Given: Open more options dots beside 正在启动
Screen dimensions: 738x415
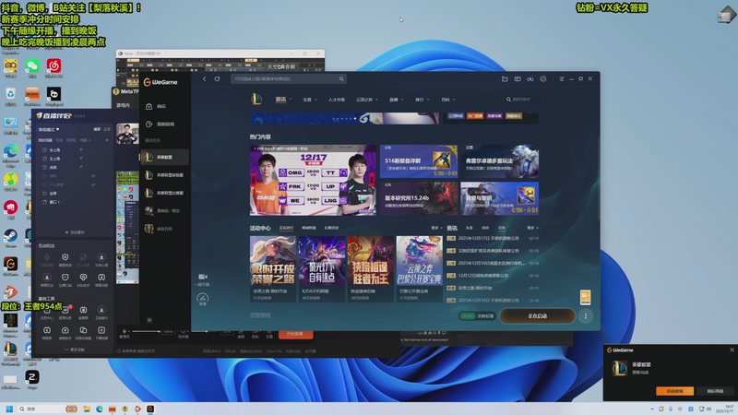Looking at the screenshot, I should tap(586, 316).
